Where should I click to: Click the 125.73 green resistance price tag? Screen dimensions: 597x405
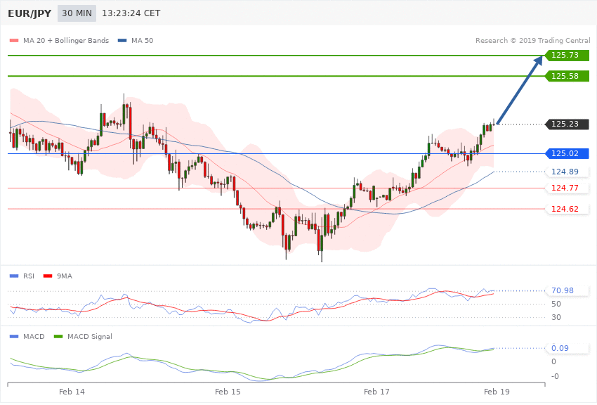pyautogui.click(x=568, y=56)
